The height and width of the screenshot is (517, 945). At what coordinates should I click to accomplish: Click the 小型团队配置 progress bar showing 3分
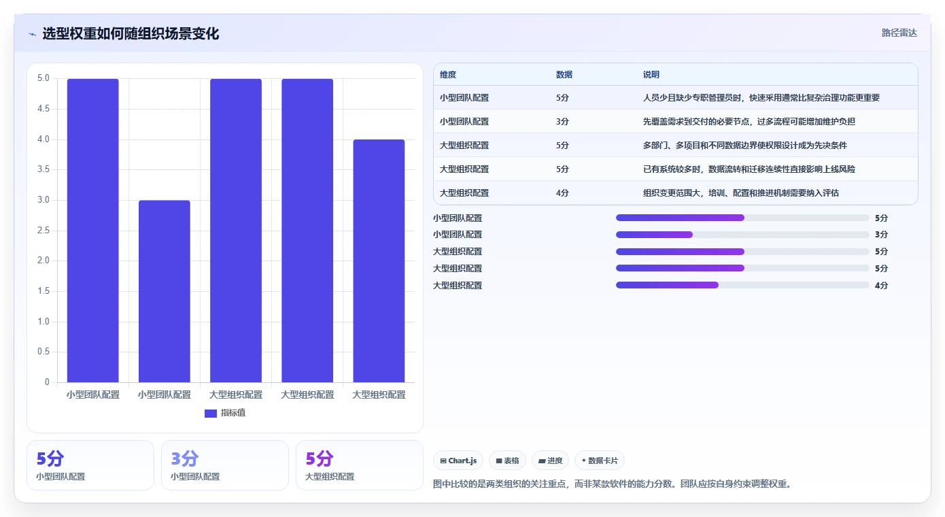pos(742,235)
